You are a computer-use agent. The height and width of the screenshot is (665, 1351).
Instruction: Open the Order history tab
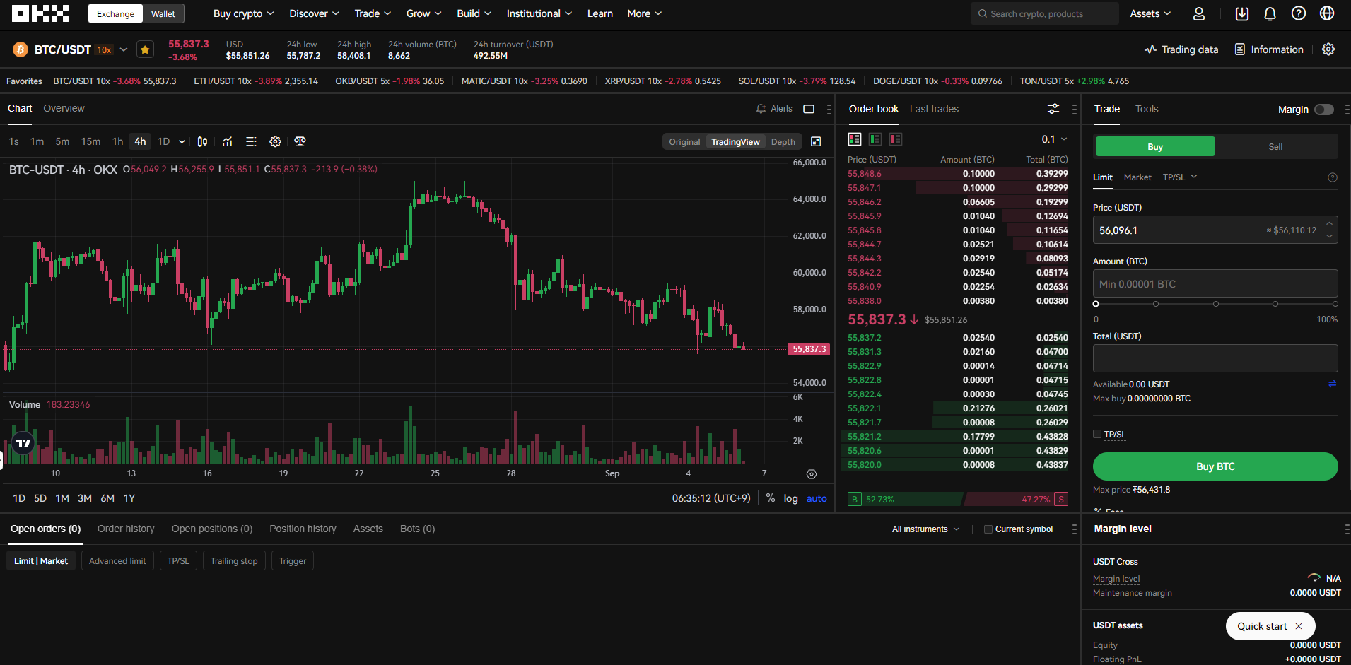tap(126, 529)
